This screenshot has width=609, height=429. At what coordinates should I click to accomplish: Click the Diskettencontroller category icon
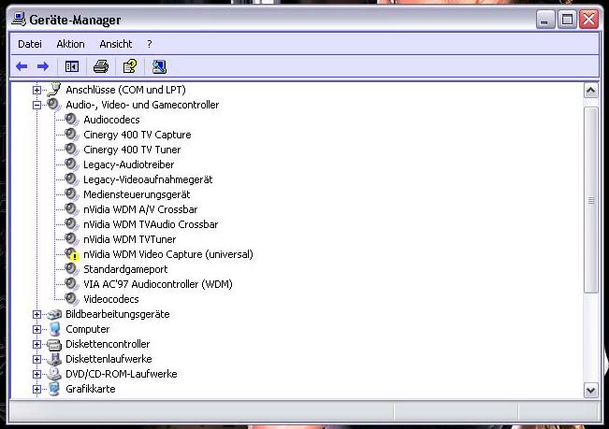tap(54, 344)
